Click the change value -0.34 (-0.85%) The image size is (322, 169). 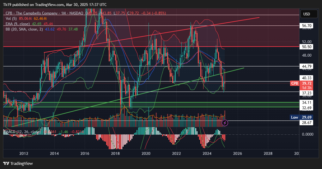(153, 13)
